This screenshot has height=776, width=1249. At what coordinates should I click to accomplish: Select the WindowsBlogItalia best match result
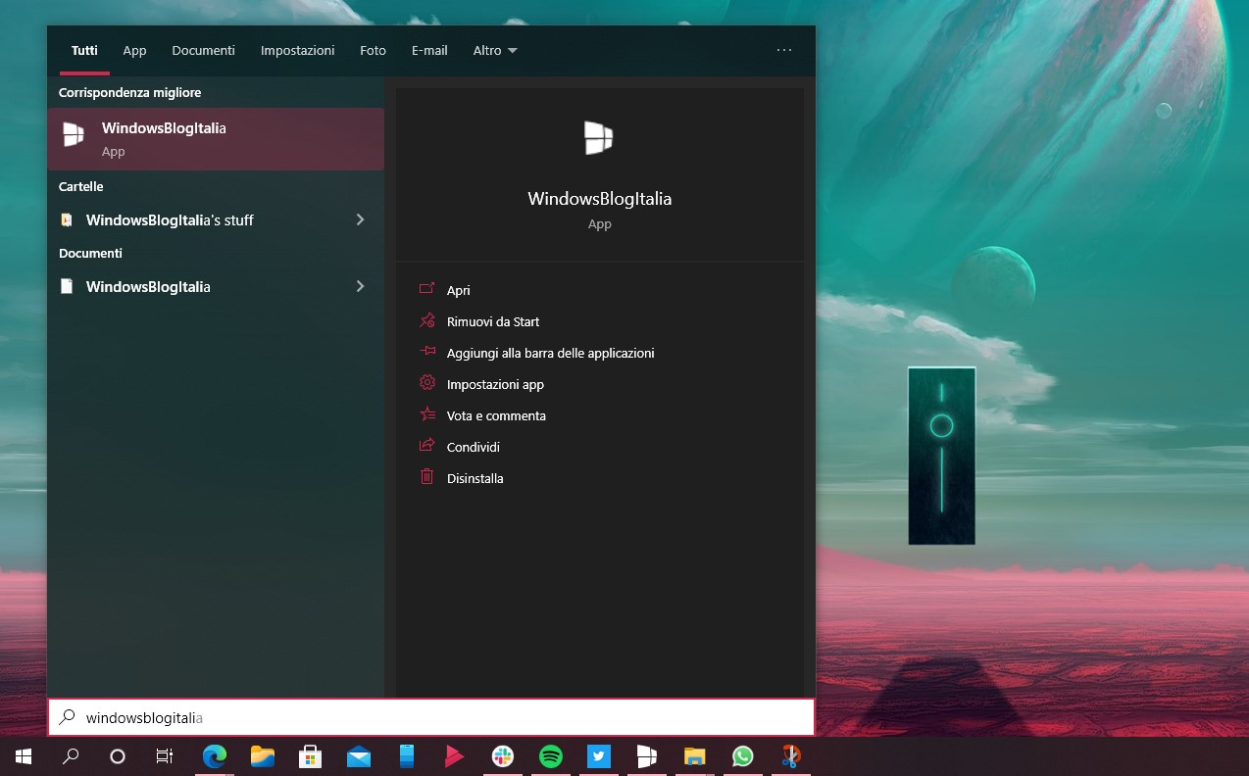click(216, 139)
